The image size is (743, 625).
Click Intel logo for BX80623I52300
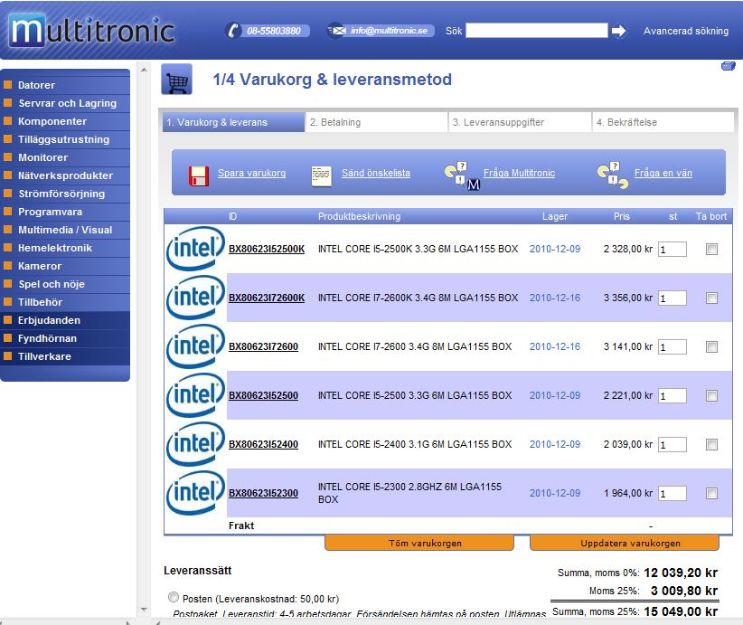(x=195, y=493)
